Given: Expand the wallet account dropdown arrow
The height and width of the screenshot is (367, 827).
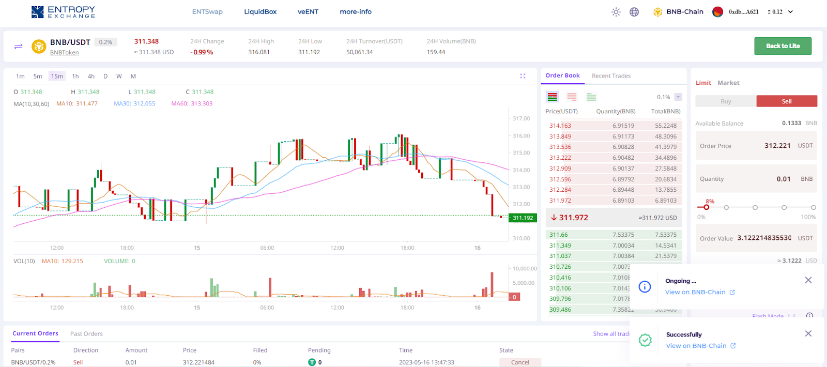Looking at the screenshot, I should point(790,12).
